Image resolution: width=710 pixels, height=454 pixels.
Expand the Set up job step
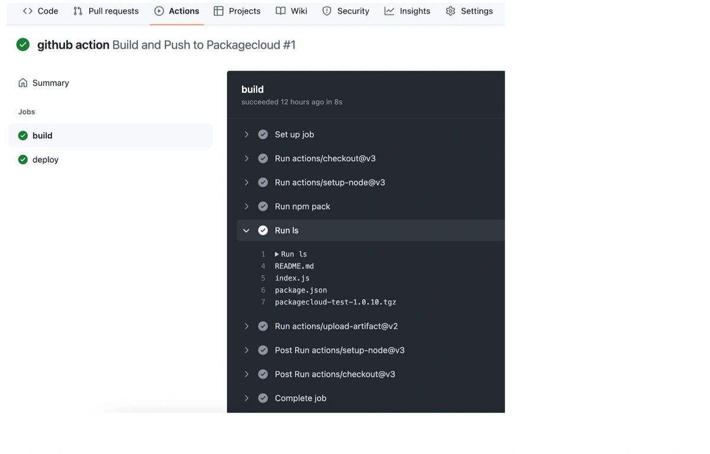[247, 135]
